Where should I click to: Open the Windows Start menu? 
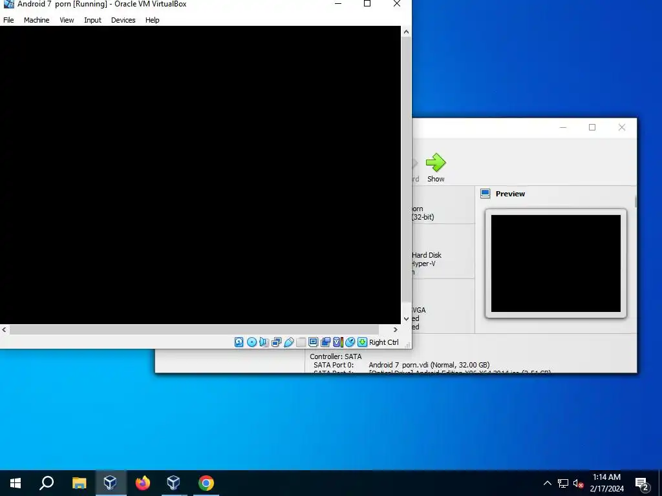tap(16, 483)
